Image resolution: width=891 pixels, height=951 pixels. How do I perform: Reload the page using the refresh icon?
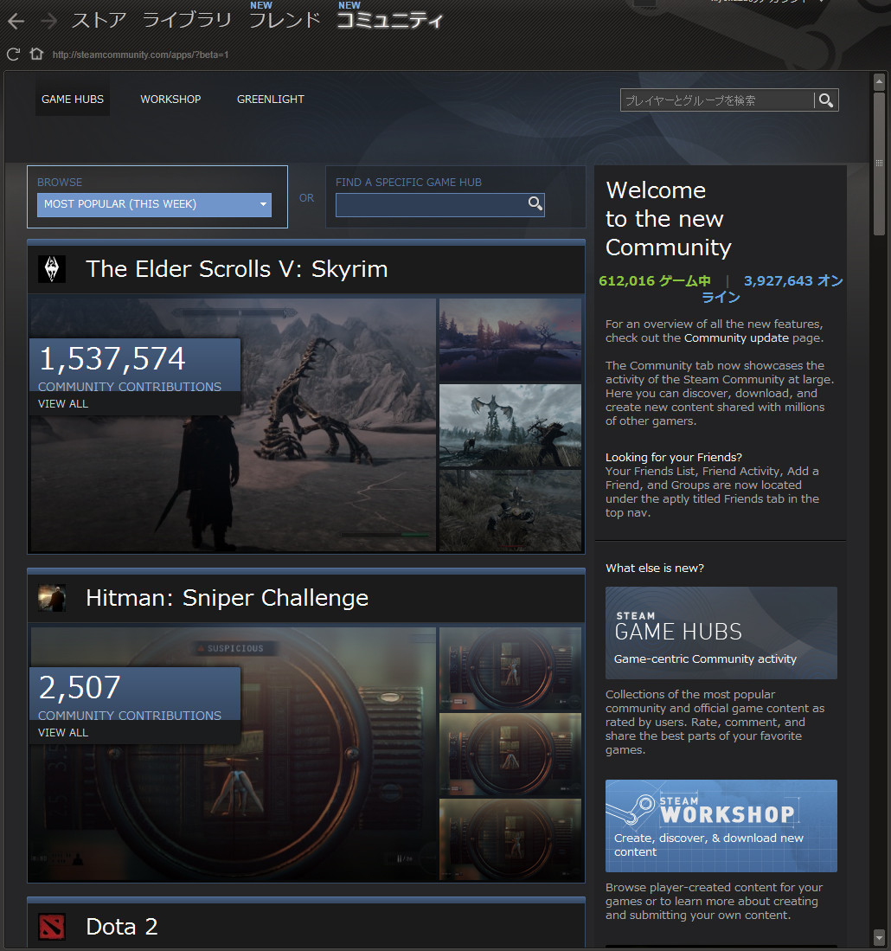click(13, 54)
